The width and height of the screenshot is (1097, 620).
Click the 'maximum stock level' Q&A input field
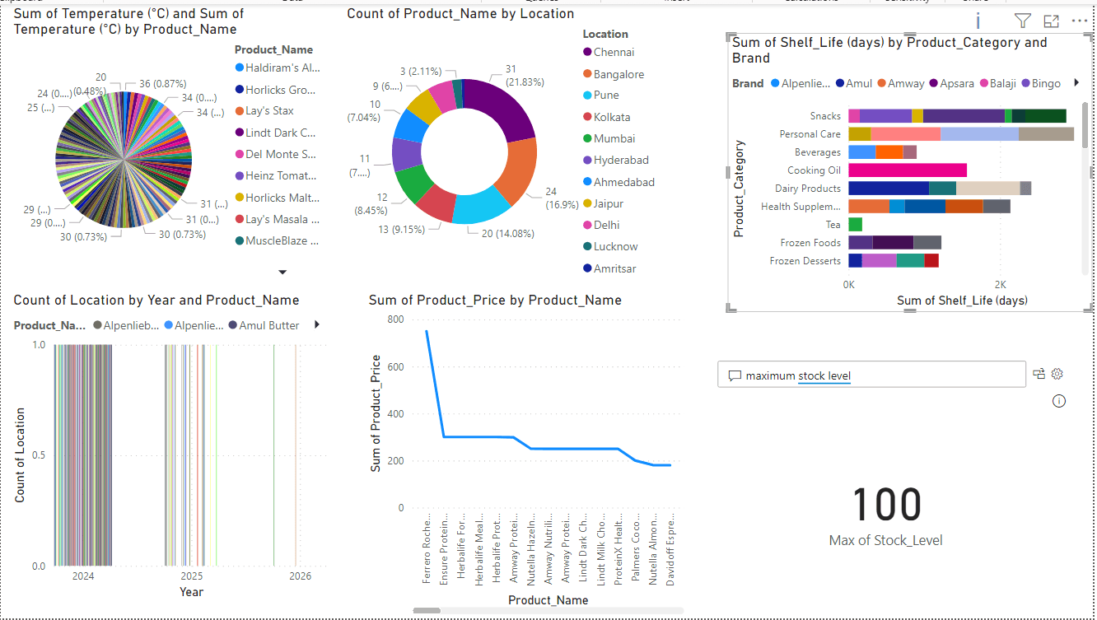pyautogui.click(x=871, y=375)
